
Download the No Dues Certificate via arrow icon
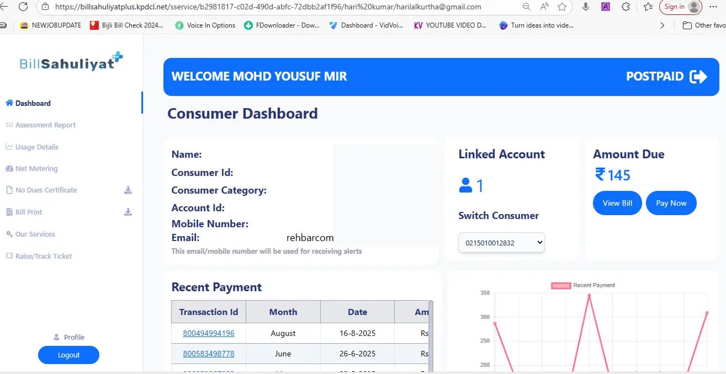coord(128,190)
